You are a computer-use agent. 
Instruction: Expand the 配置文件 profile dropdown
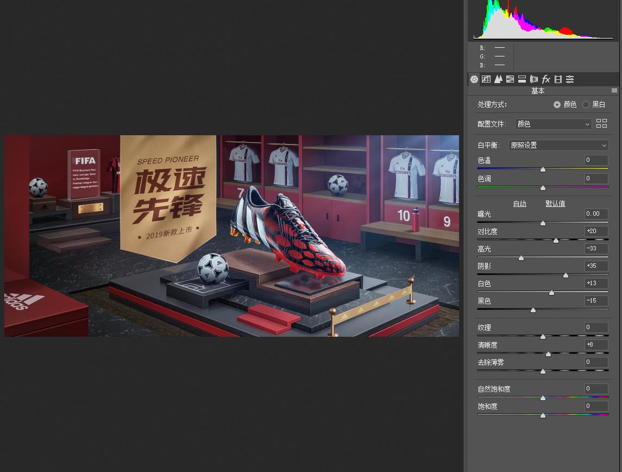[553, 124]
